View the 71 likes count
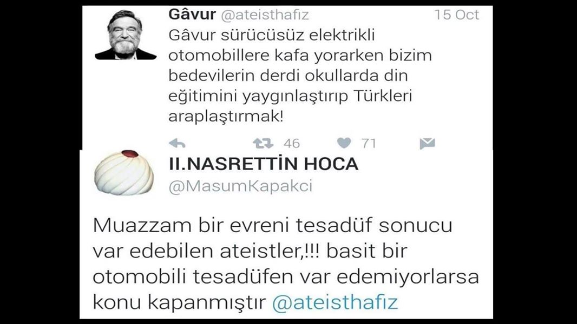Viewport: 577px width, 324px height. coord(369,144)
